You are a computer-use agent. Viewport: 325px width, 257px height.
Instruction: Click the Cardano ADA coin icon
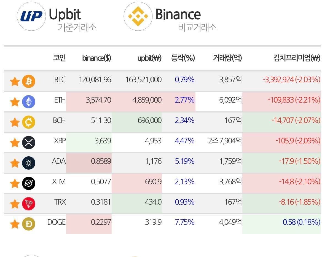tap(29, 163)
